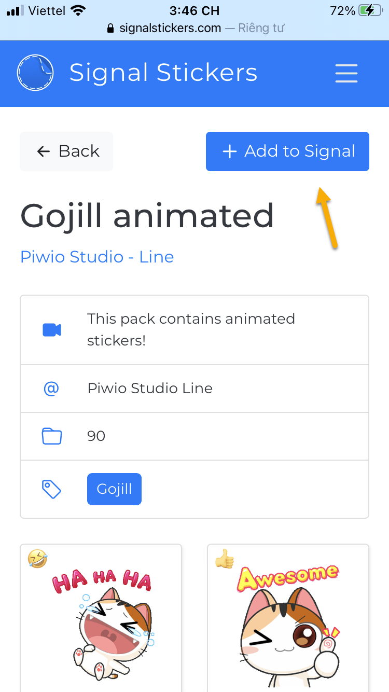Click the video camera animated icon
The image size is (389, 692).
click(x=52, y=330)
